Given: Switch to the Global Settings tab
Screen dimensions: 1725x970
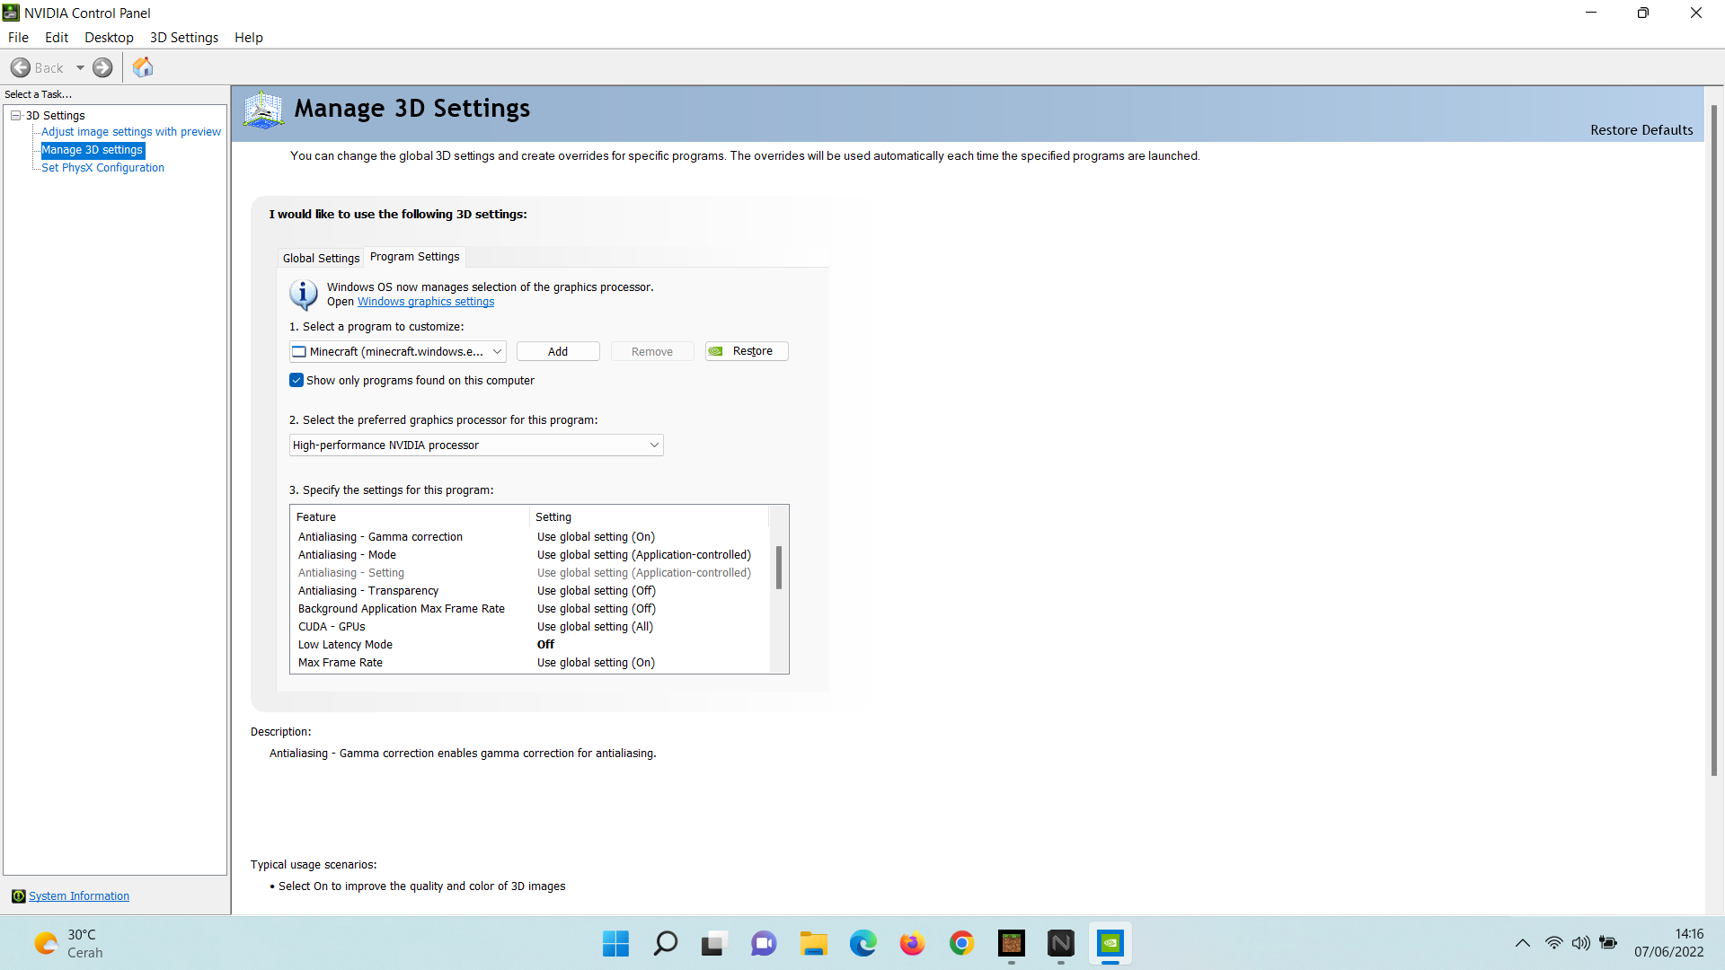Looking at the screenshot, I should pos(321,258).
